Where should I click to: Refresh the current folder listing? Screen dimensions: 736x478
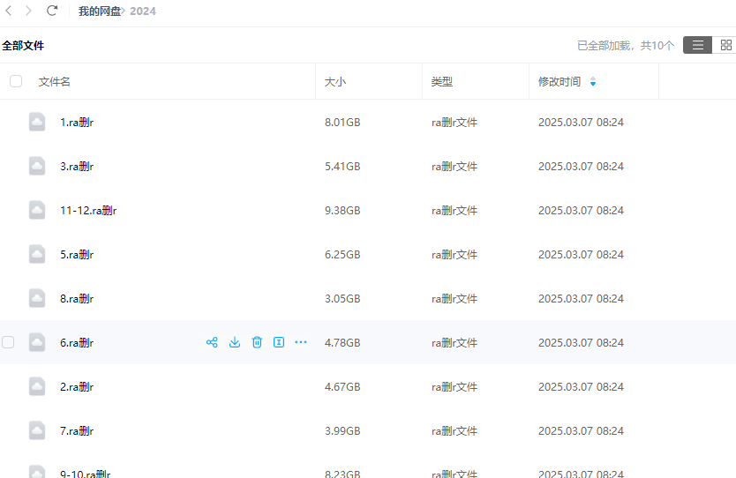click(x=52, y=11)
